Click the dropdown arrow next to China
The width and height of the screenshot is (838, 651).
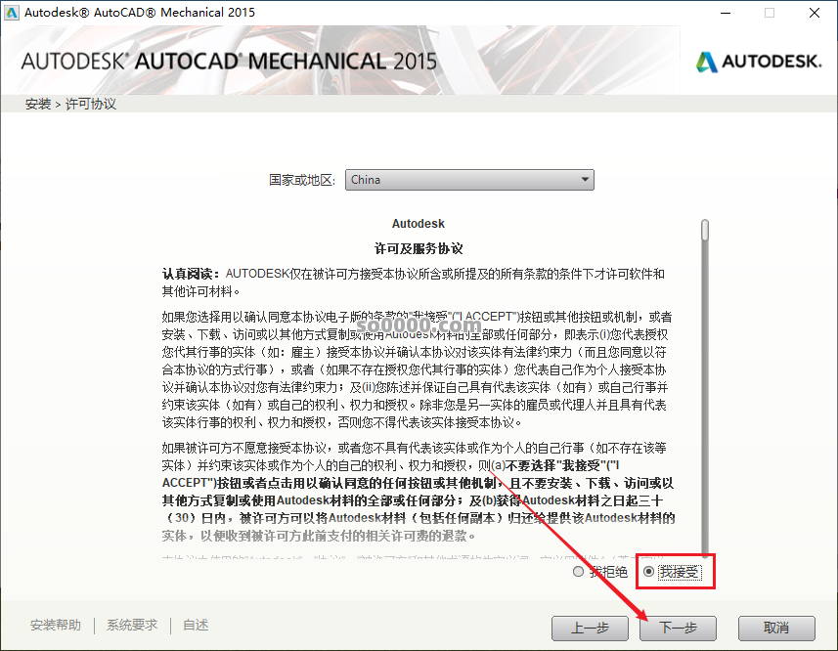point(585,180)
